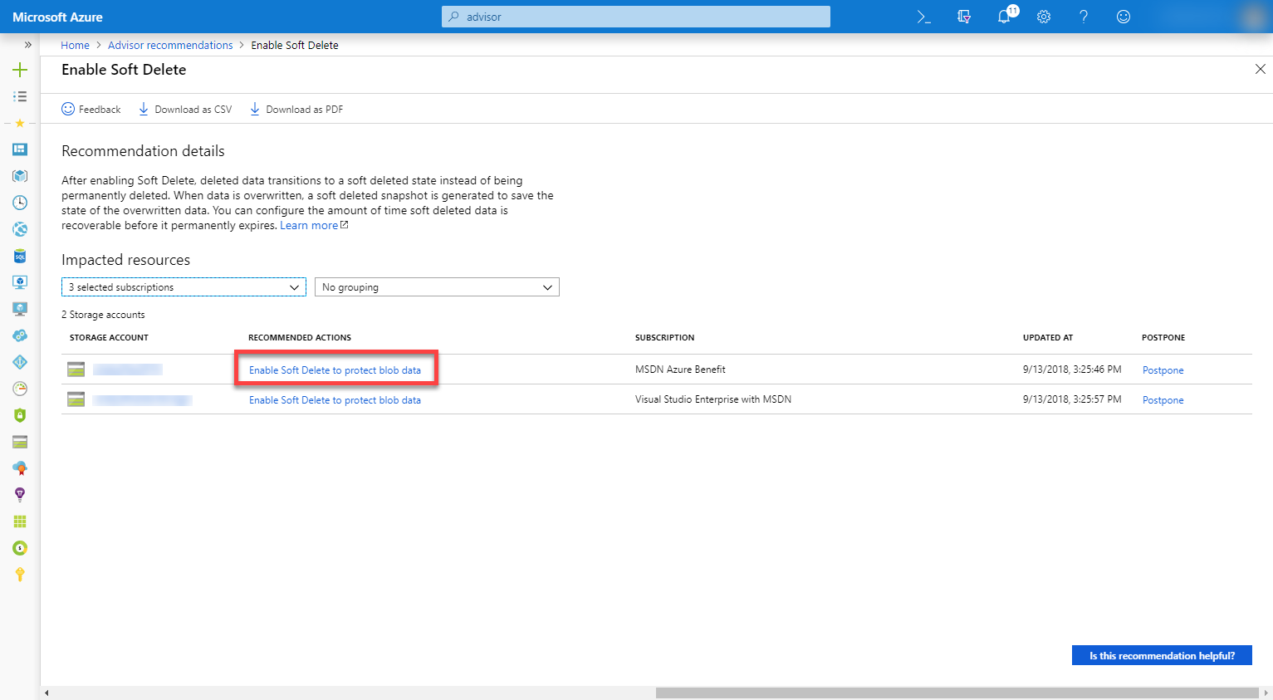The width and height of the screenshot is (1273, 700).
Task: Open the gray monitor classic VM sidebar icon
Action: (20, 309)
